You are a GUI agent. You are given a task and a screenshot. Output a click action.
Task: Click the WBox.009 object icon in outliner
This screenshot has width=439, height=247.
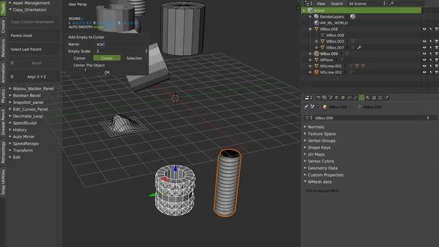click(316, 54)
